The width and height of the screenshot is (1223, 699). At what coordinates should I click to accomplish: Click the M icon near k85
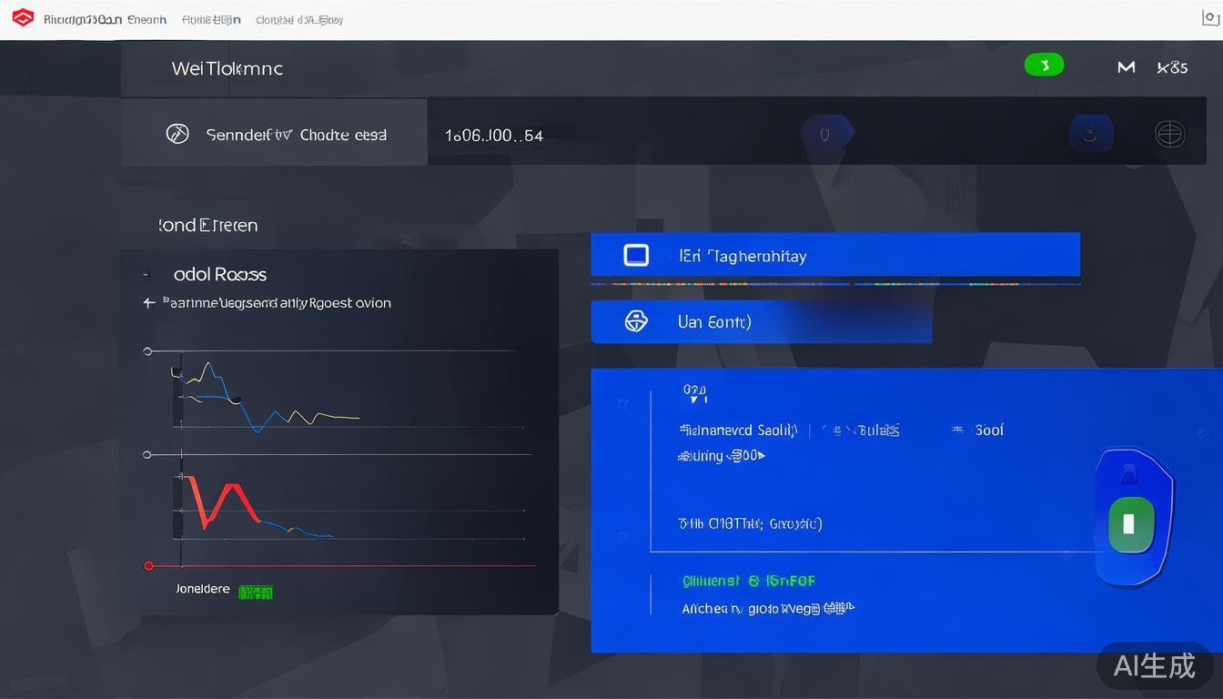click(x=1126, y=67)
